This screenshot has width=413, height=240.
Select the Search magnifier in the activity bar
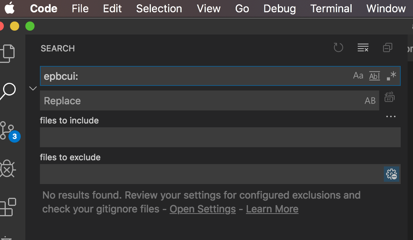(8, 90)
